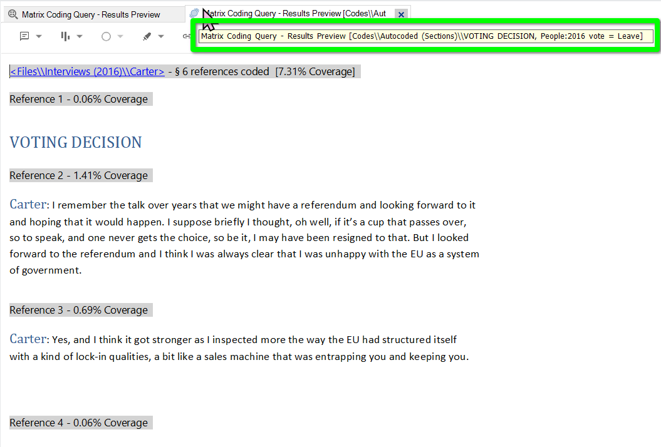Click the VOTING DECISION heading

click(x=76, y=143)
